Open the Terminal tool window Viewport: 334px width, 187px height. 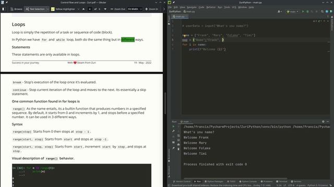tap(282, 181)
